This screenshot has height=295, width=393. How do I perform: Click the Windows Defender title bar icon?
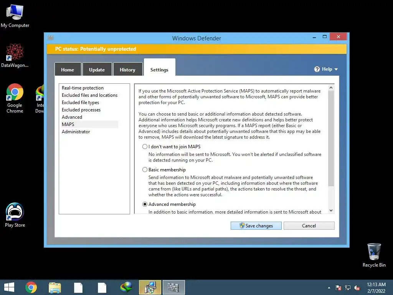50,38
